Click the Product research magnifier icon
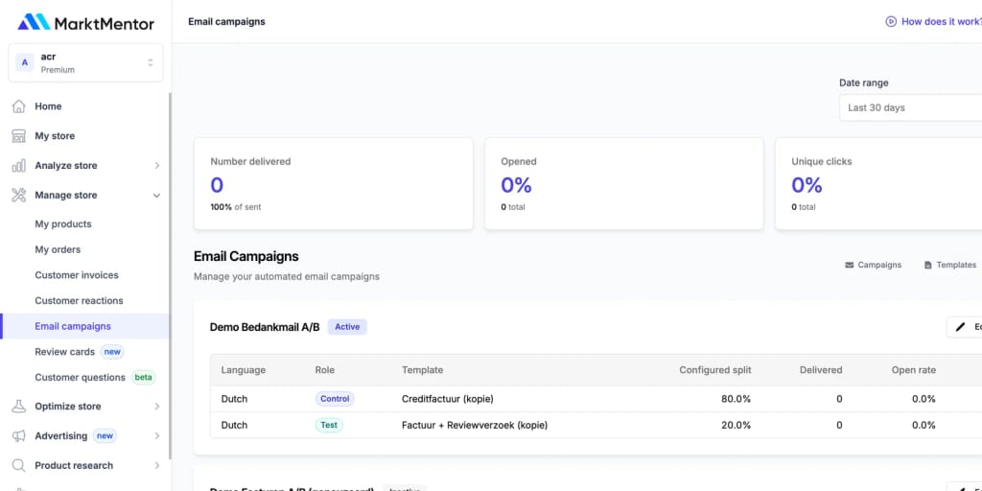The height and width of the screenshot is (491, 982). [19, 465]
